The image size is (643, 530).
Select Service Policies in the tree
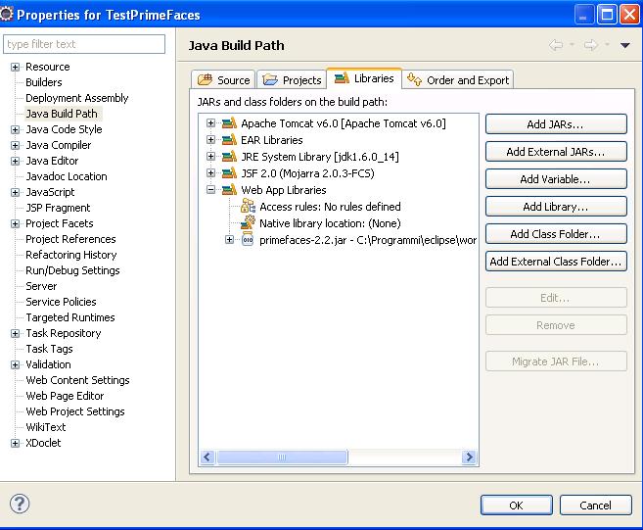click(61, 302)
